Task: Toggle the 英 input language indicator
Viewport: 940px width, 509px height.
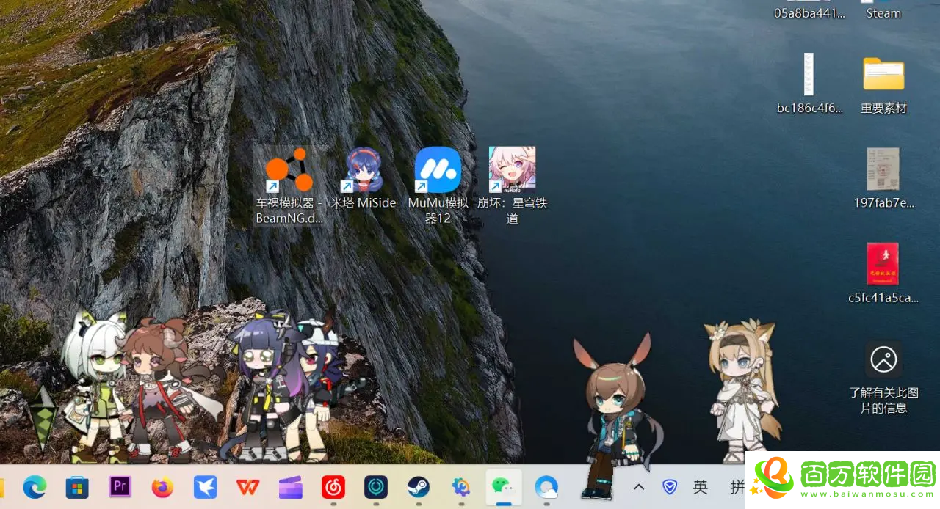Action: tap(701, 486)
